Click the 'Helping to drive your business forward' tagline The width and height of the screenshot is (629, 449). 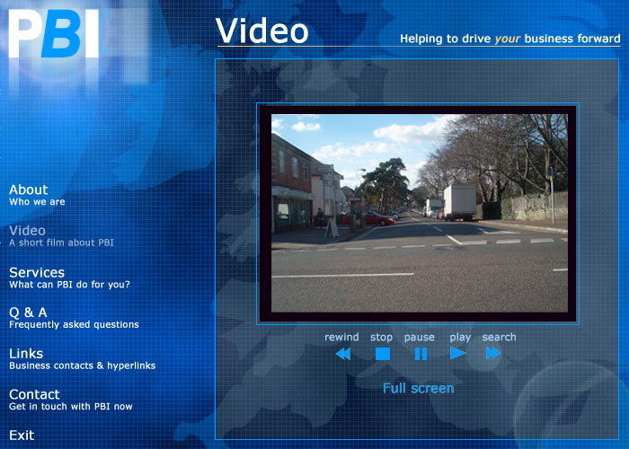pos(509,39)
